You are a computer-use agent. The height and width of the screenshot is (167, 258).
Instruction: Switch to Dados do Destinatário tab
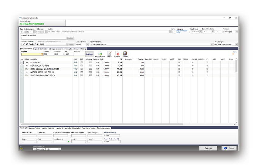(x=40, y=49)
